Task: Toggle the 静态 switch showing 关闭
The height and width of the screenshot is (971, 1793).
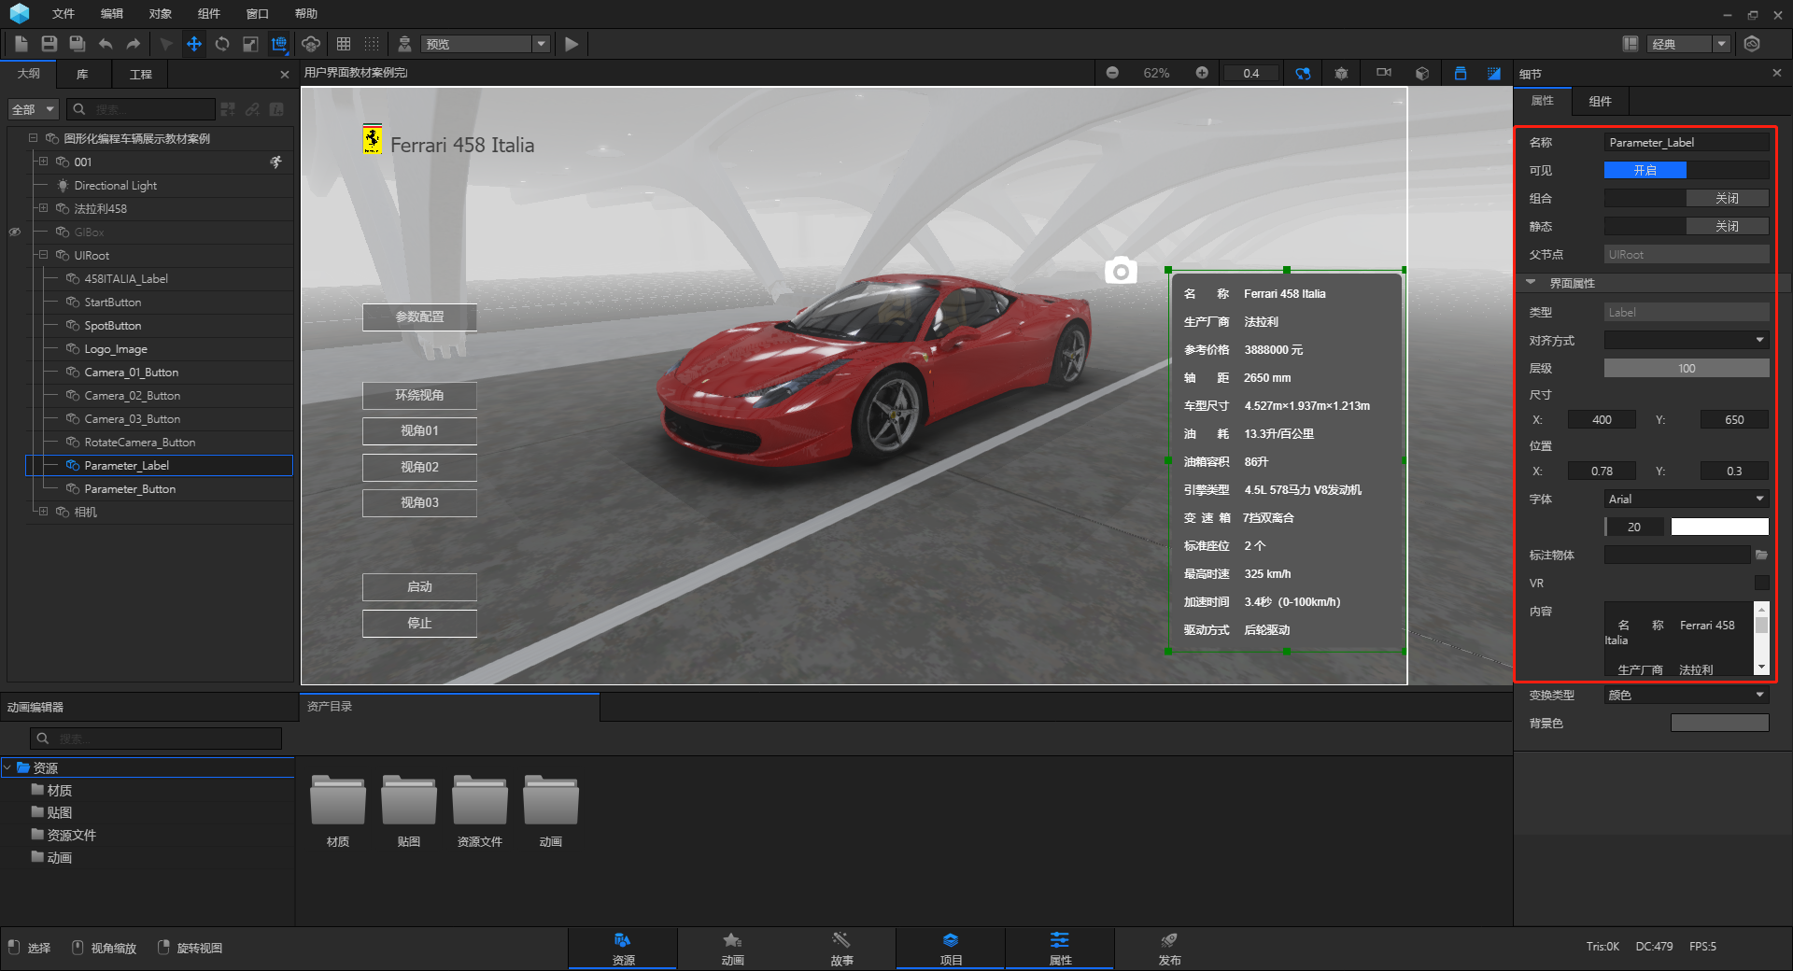Action: pyautogui.click(x=1687, y=226)
